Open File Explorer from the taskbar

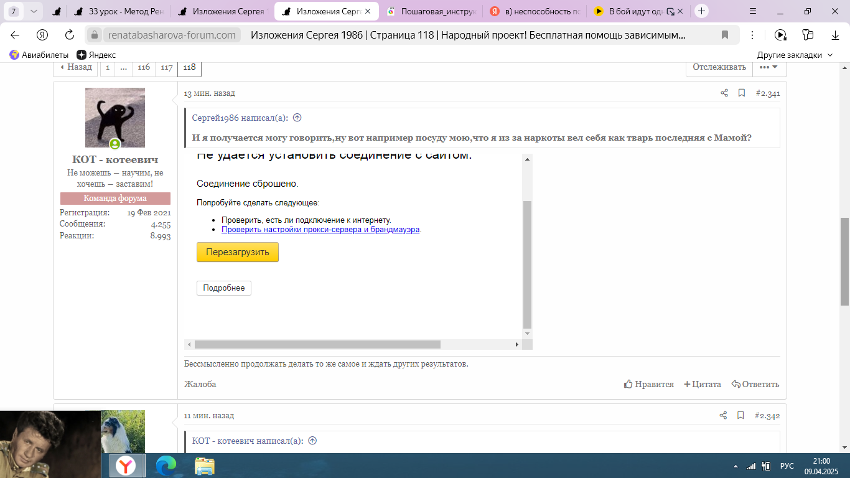[x=205, y=465]
